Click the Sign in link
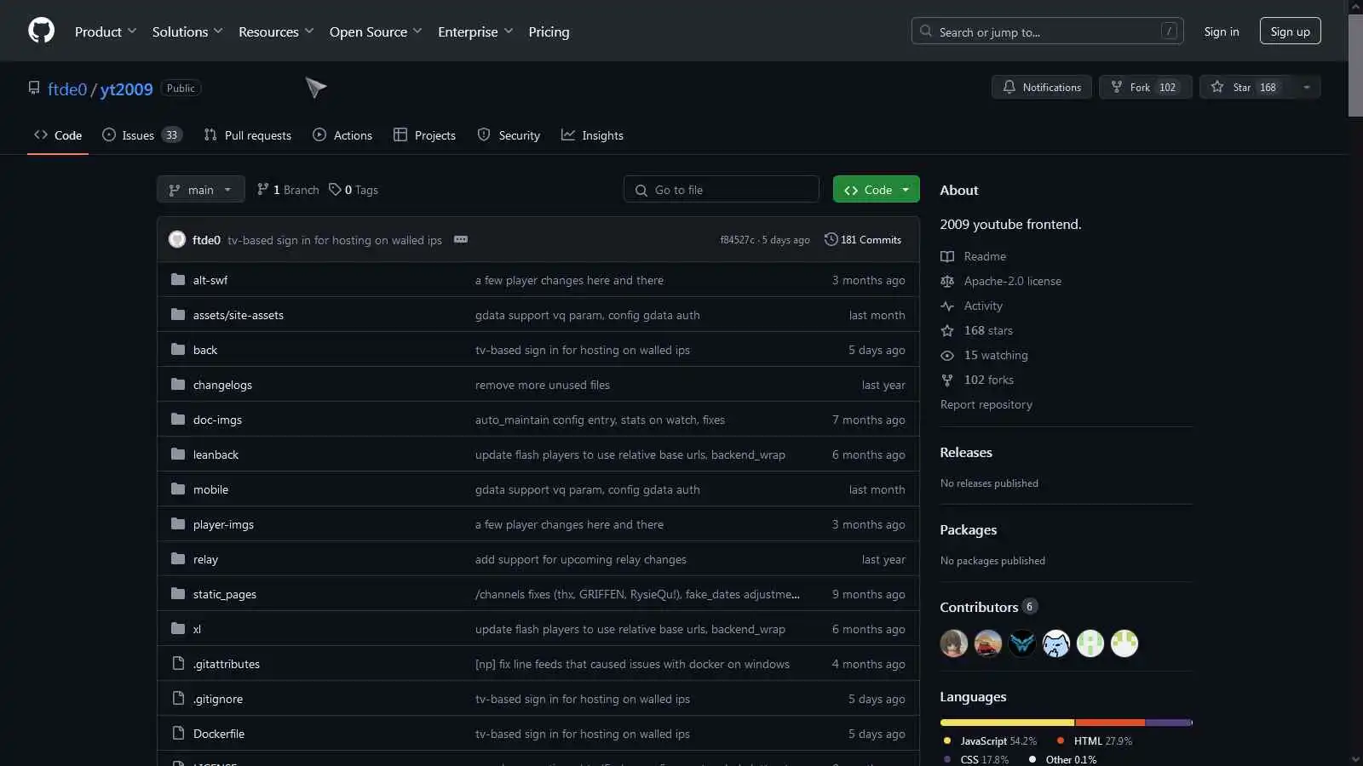 (x=1222, y=31)
